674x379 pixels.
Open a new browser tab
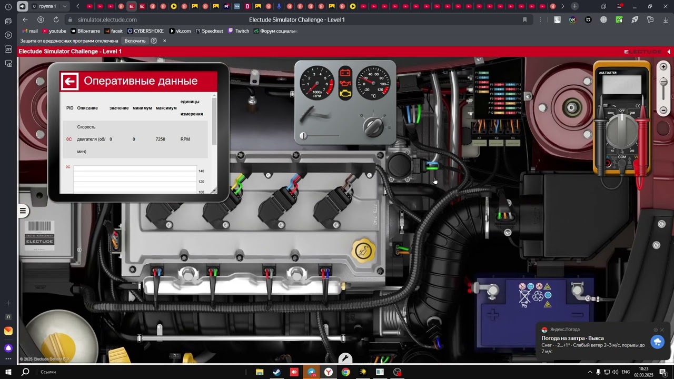point(574,6)
